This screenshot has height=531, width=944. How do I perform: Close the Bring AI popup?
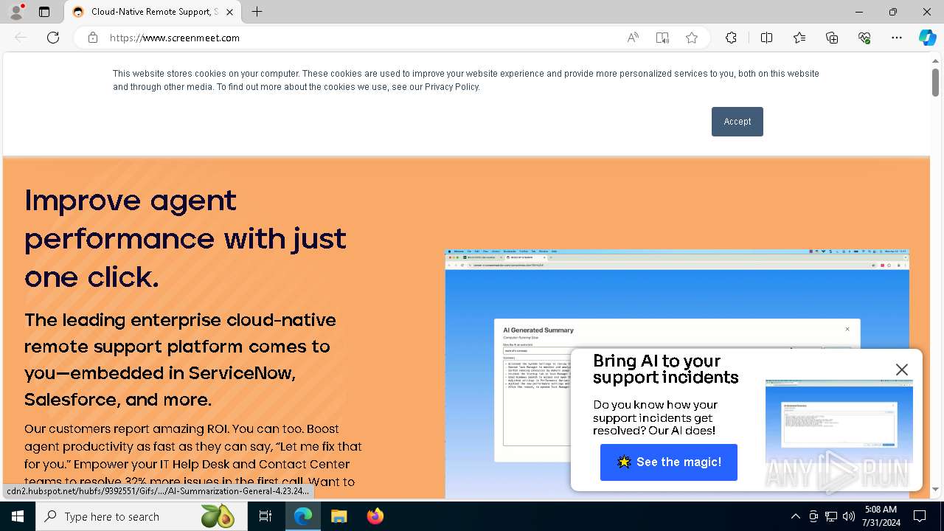tap(901, 369)
